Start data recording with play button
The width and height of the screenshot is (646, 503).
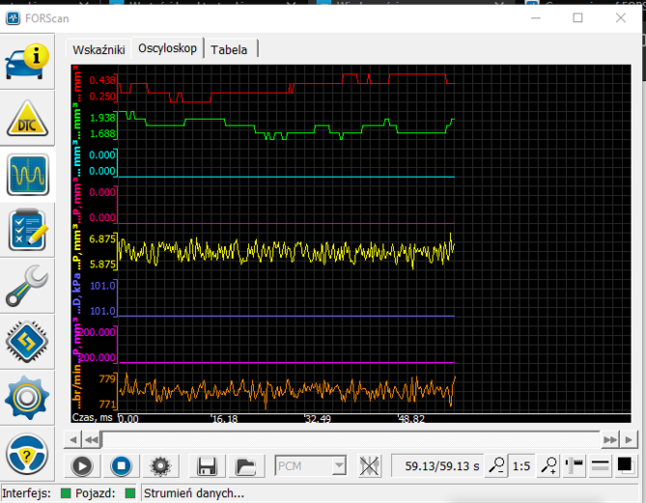[x=81, y=466]
